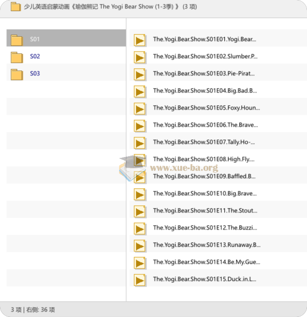Open the S03 folder label

(x=35, y=73)
